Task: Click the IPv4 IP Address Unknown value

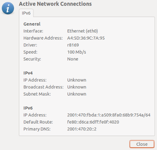Action: (x=77, y=80)
